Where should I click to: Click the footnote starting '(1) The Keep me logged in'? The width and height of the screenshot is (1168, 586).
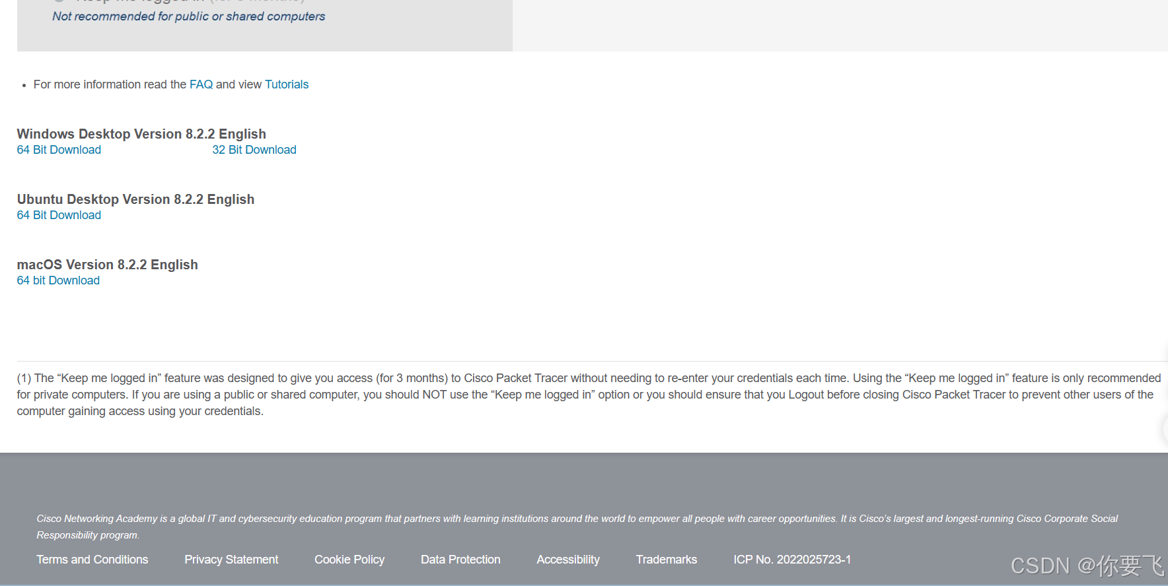pyautogui.click(x=589, y=395)
